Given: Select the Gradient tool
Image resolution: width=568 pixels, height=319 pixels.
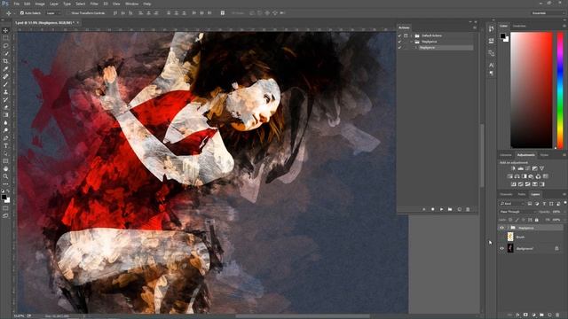Looking at the screenshot, I should point(5,115).
